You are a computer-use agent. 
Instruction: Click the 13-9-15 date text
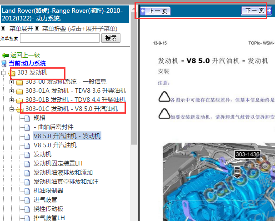[160, 43]
